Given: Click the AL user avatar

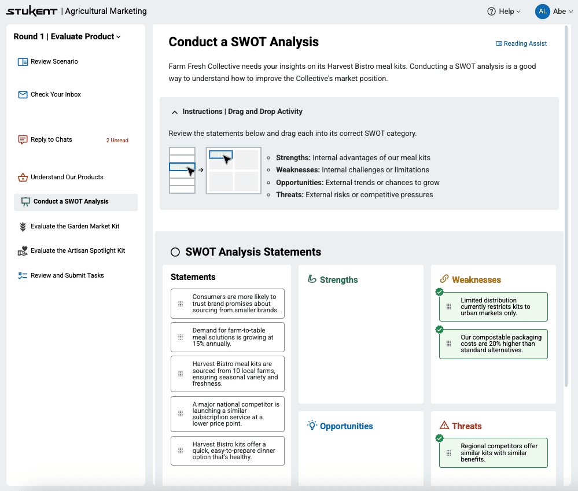Looking at the screenshot, I should click(542, 12).
